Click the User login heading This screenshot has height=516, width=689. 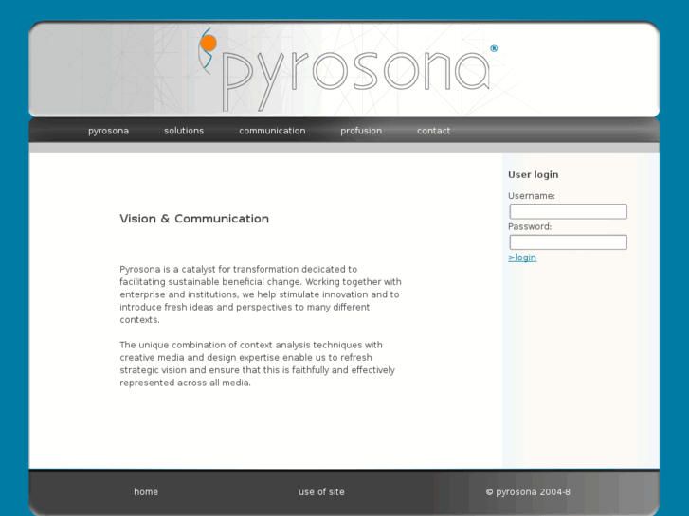533,175
